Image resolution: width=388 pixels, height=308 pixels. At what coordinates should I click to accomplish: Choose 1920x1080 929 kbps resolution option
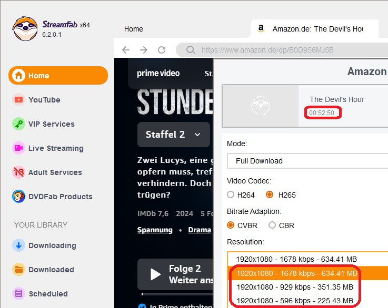[x=294, y=287]
